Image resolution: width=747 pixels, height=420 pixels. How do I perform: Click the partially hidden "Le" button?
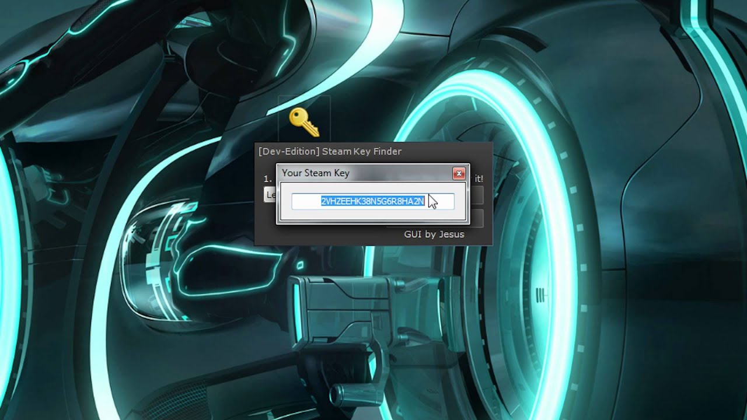[270, 195]
